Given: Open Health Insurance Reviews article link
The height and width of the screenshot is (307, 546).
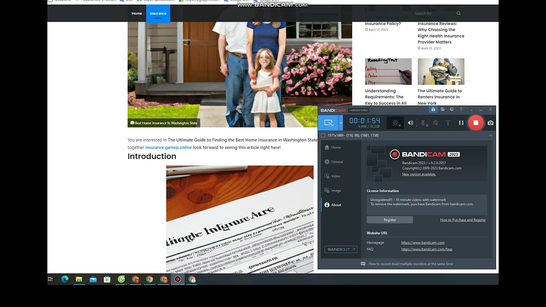Looking at the screenshot, I should pos(441,33).
